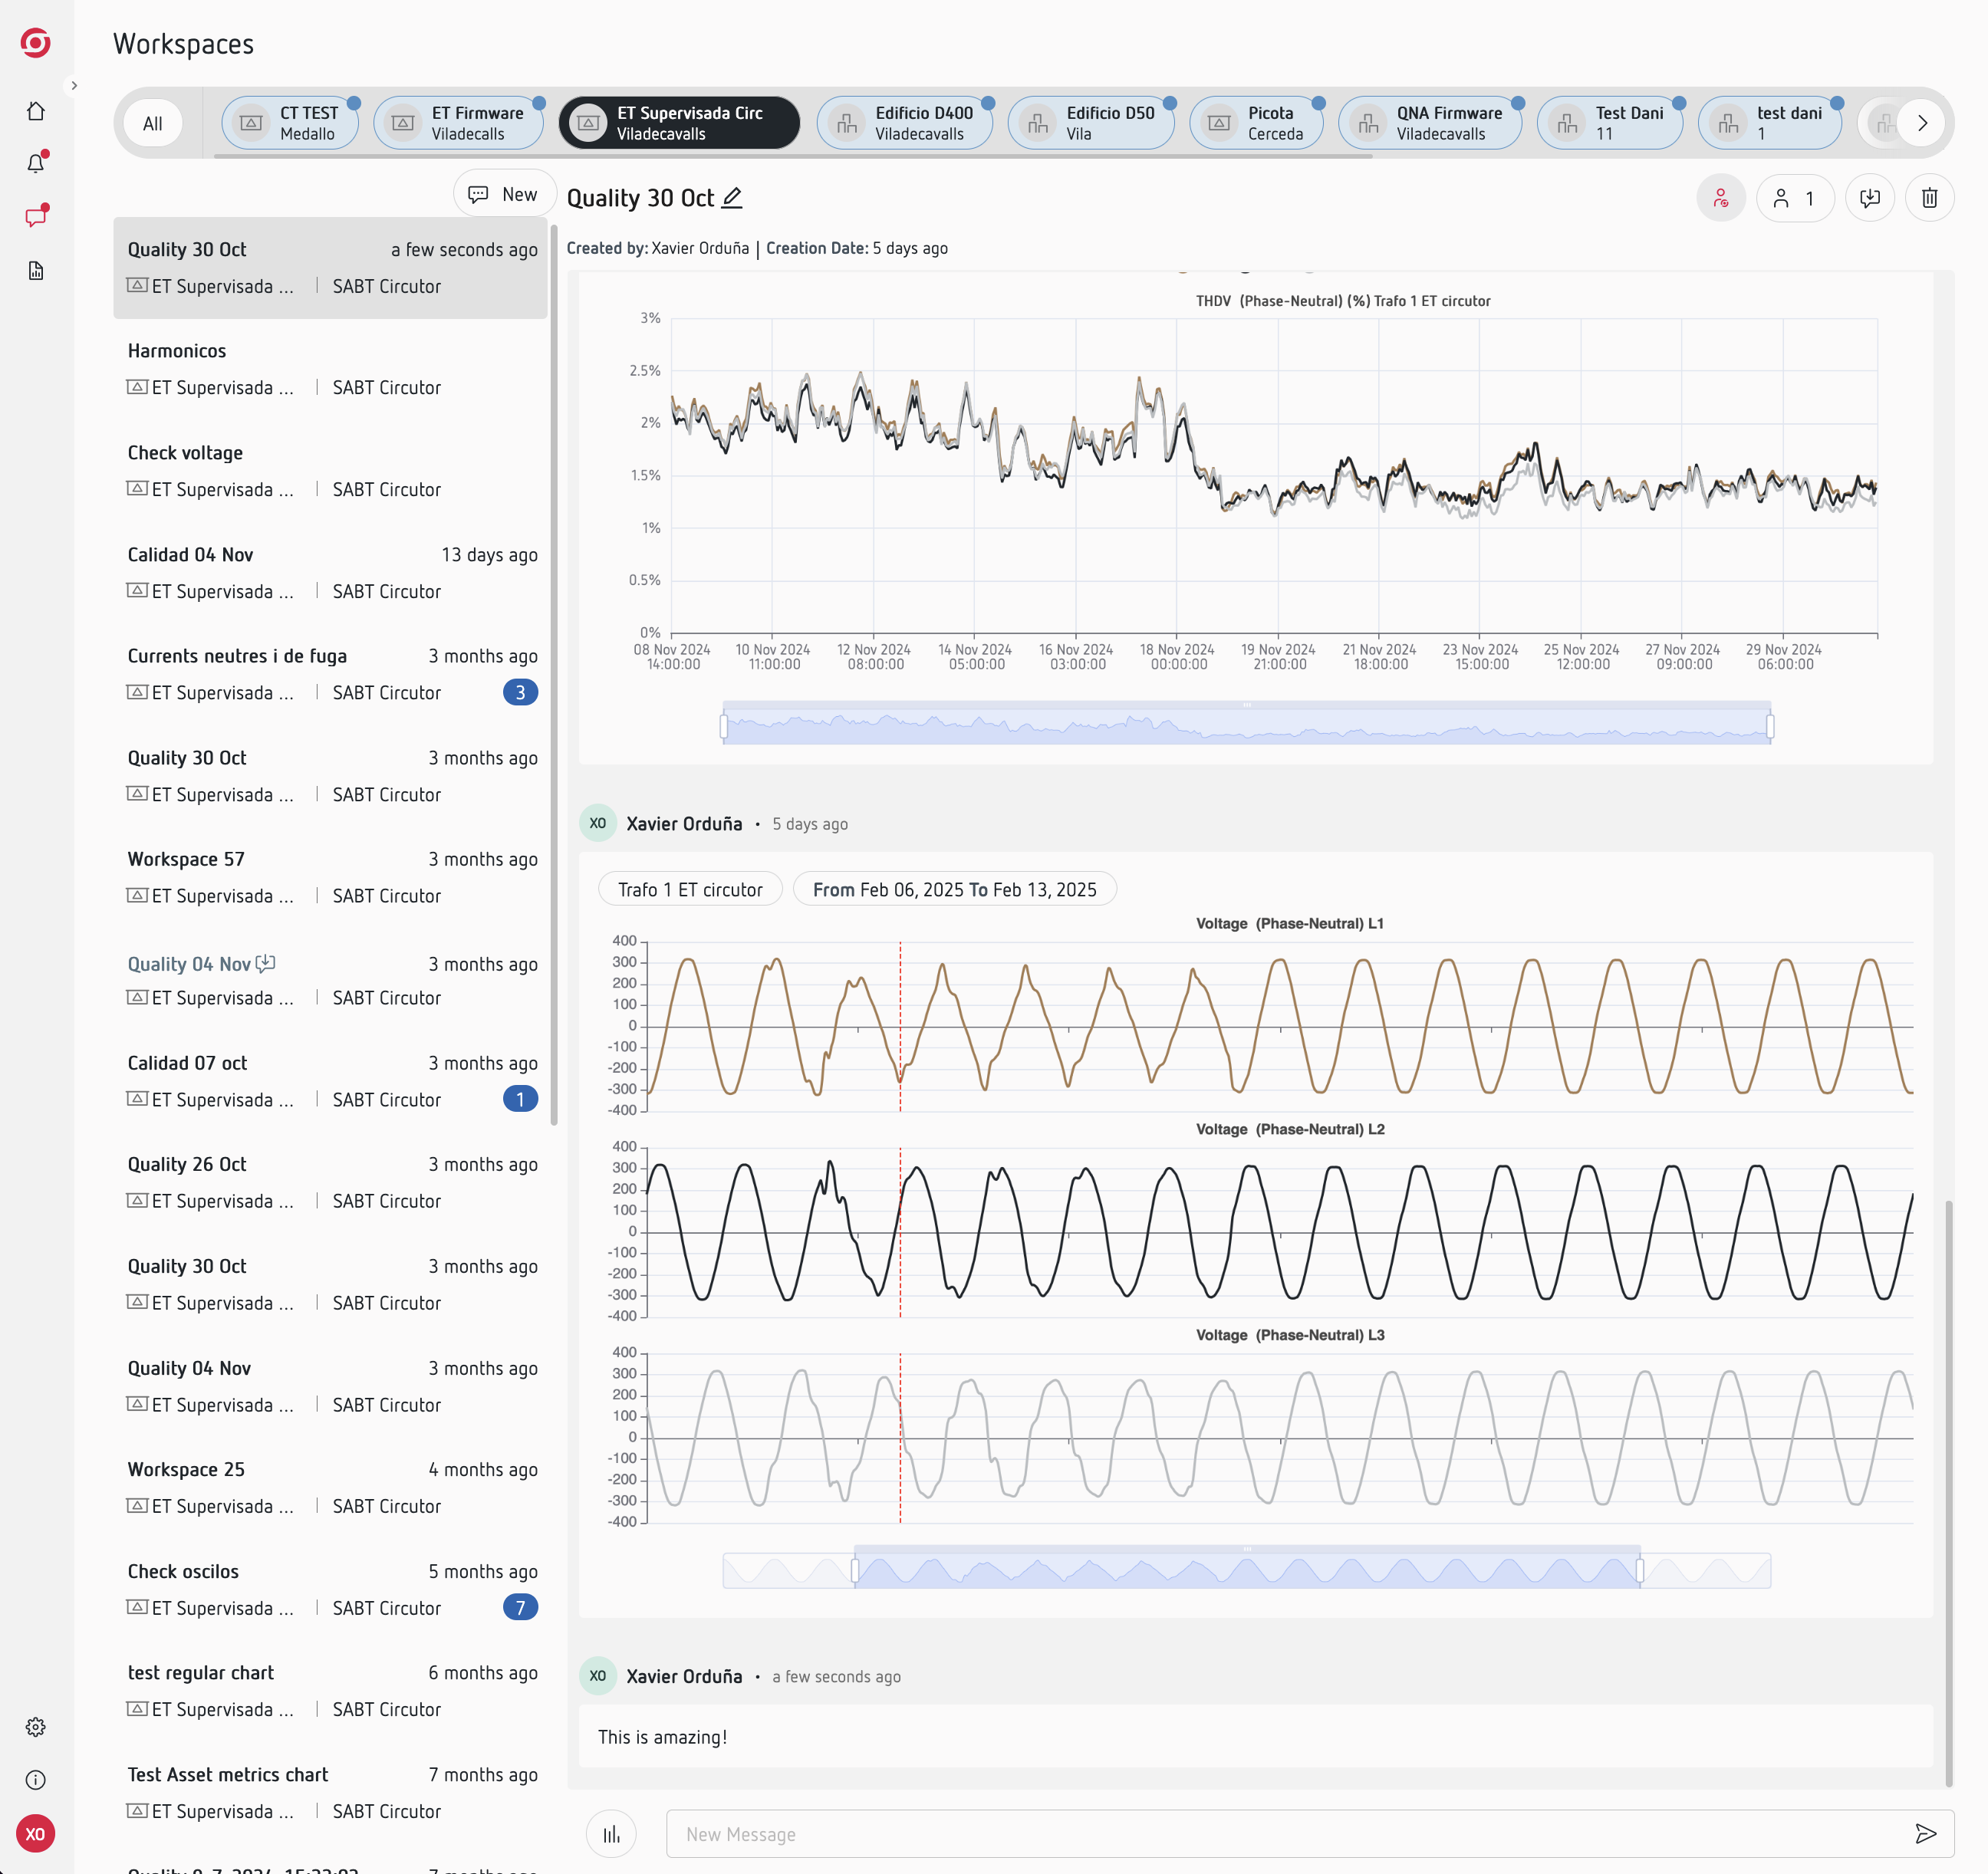This screenshot has height=1874, width=1988.
Task: Open workspaces chat icon in sidebar
Action: [x=36, y=216]
